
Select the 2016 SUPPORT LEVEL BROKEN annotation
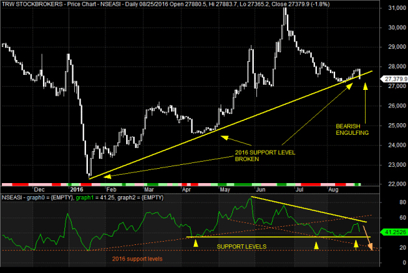[265, 156]
